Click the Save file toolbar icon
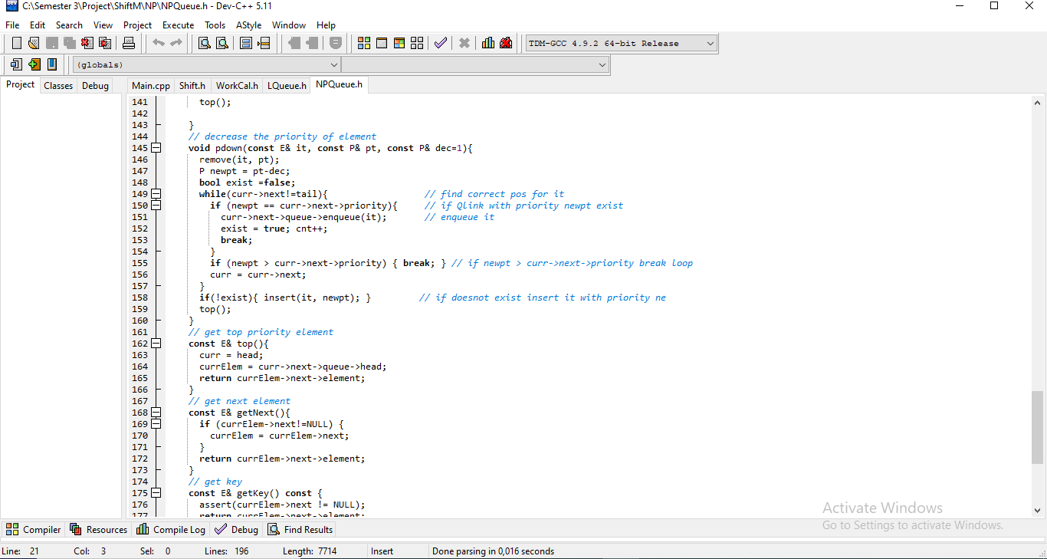1047x559 pixels. click(x=51, y=43)
